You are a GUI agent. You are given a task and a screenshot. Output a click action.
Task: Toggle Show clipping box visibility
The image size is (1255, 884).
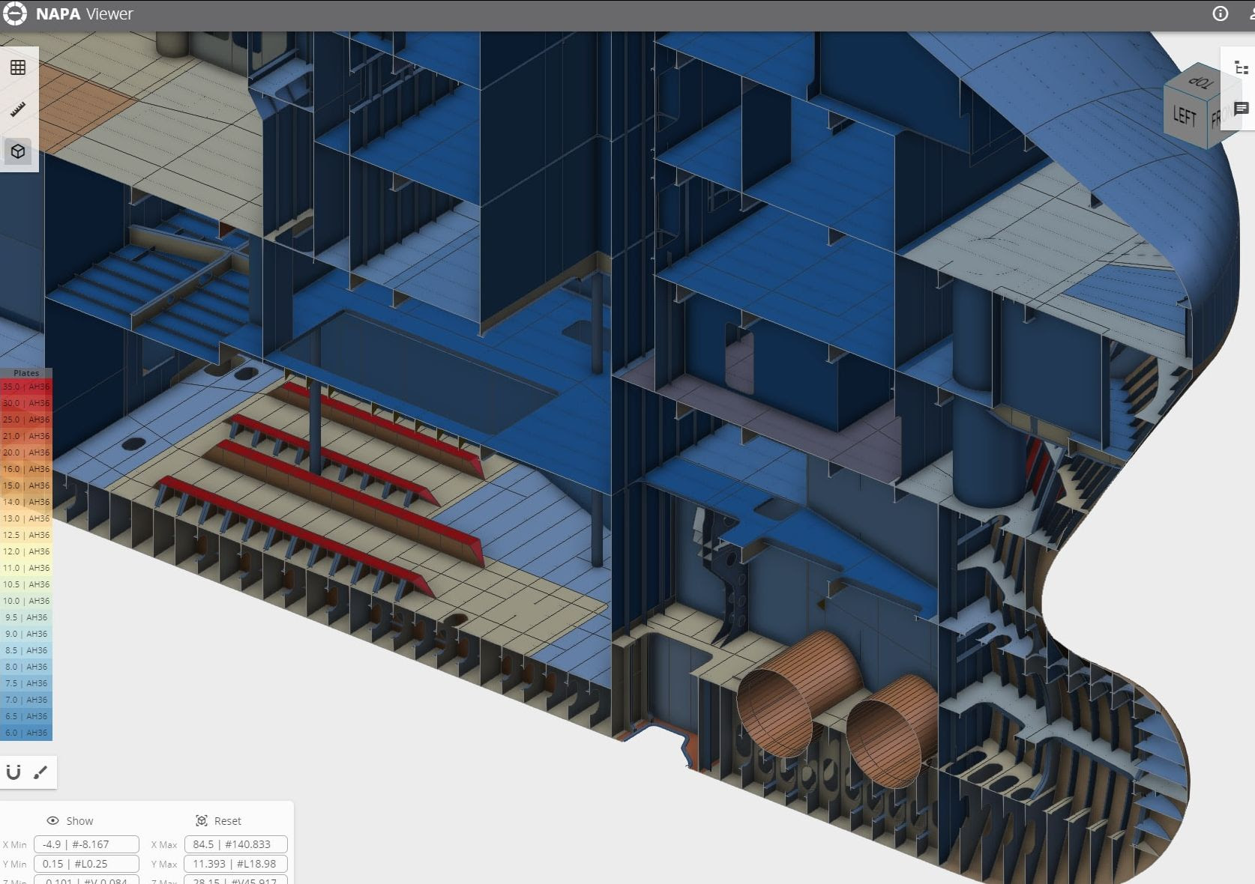(x=70, y=821)
